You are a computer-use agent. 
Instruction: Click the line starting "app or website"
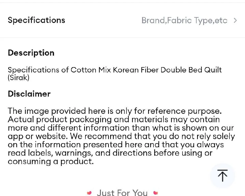click(x=121, y=136)
